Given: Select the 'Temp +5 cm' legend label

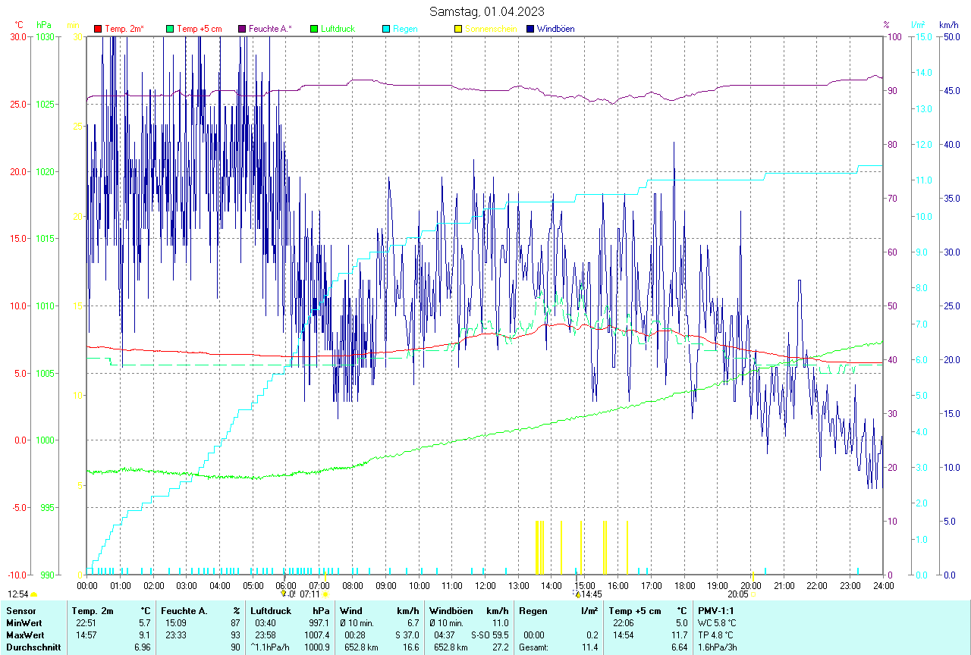Looking at the screenshot, I should coord(199,29).
